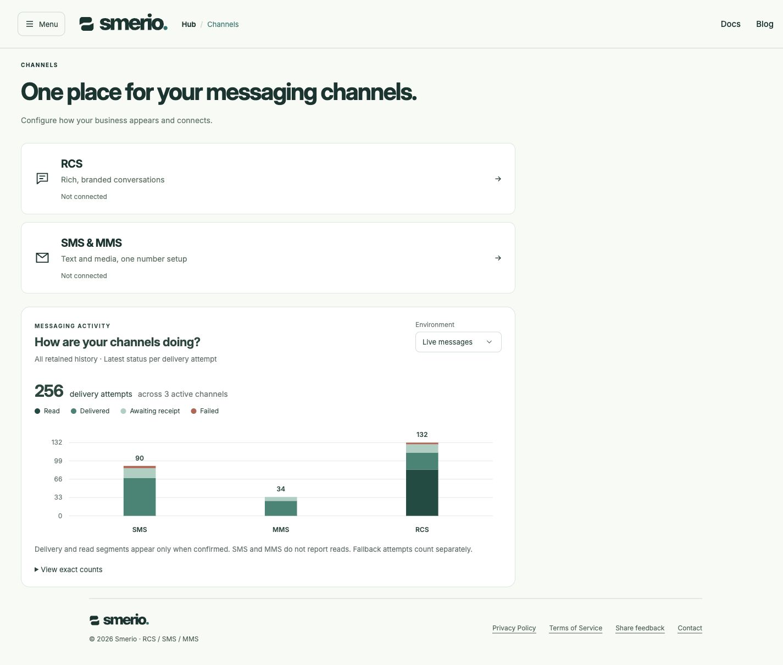Image resolution: width=783 pixels, height=665 pixels.
Task: Click 'Rich, branded conversations' text
Action: (113, 180)
